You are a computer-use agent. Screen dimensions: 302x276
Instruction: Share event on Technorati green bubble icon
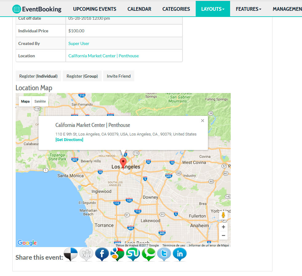(x=148, y=254)
